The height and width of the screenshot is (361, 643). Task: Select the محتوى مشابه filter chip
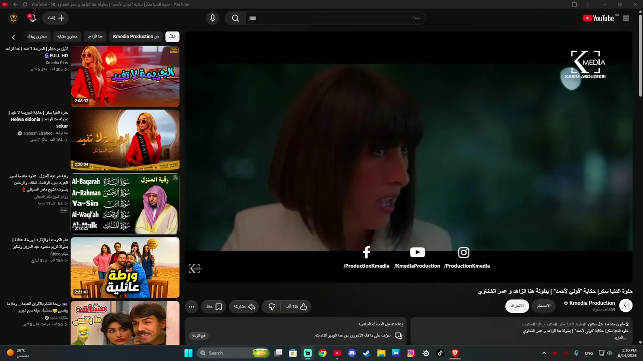[67, 37]
